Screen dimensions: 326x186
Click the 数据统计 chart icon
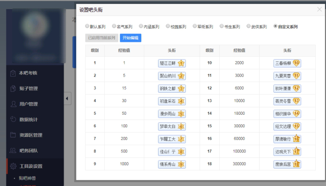(x=13, y=120)
